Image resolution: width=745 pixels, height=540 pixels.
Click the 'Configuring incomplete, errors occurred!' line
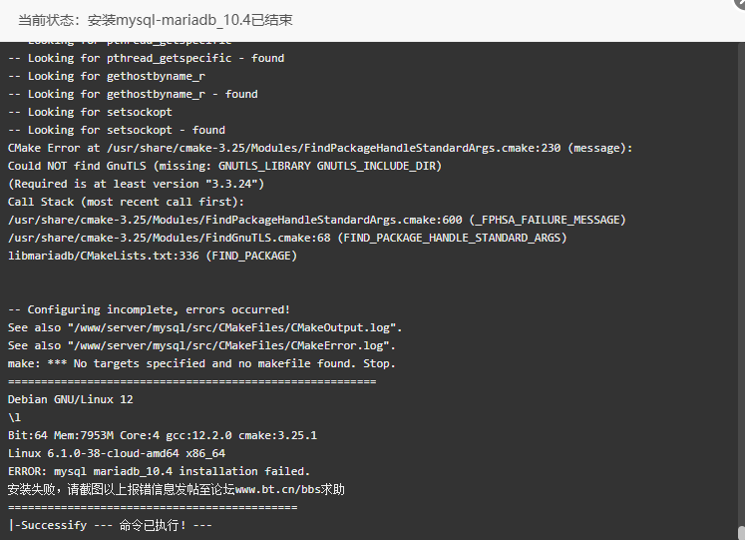[x=149, y=310]
